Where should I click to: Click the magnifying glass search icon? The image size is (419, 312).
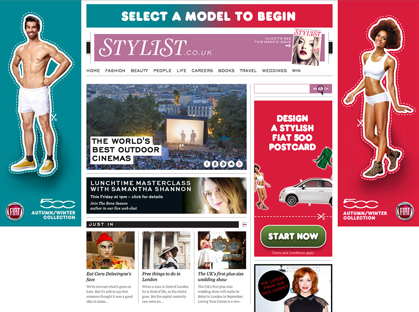point(321,90)
